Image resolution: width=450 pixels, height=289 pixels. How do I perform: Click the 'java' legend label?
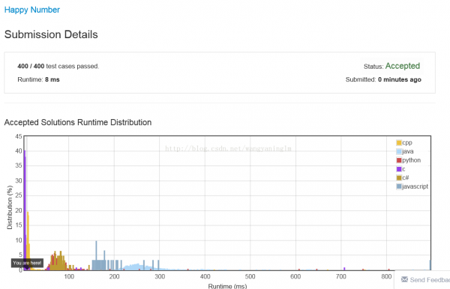(408, 151)
